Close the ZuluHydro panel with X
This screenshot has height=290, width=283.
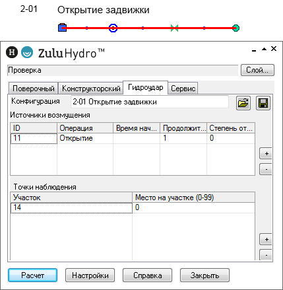pyautogui.click(x=274, y=48)
